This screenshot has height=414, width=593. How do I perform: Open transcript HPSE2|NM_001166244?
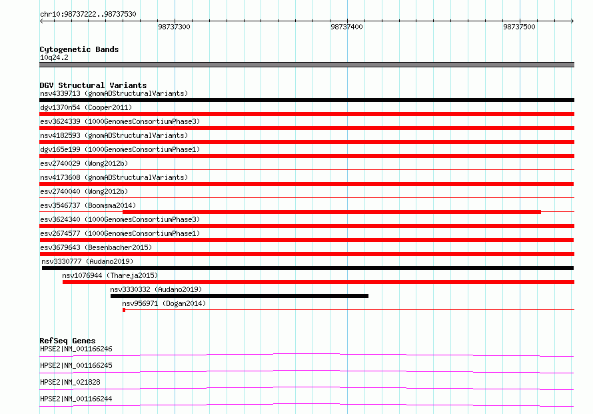click(x=76, y=399)
